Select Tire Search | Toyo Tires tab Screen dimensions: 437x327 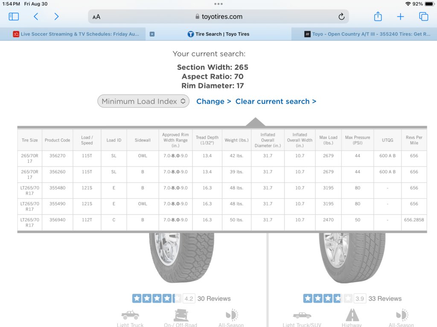point(218,34)
